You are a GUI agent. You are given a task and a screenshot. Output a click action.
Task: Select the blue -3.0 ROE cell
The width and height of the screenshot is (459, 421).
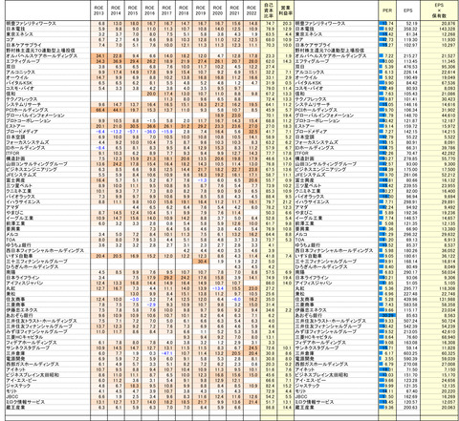point(133,299)
